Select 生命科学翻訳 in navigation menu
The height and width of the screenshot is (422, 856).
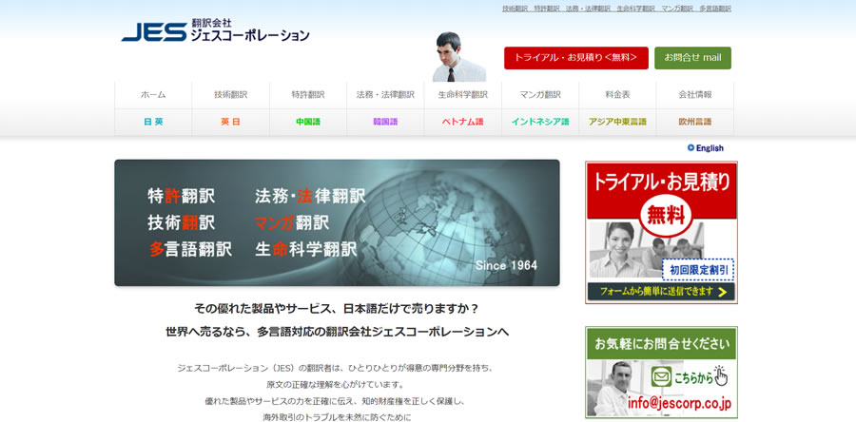click(463, 95)
